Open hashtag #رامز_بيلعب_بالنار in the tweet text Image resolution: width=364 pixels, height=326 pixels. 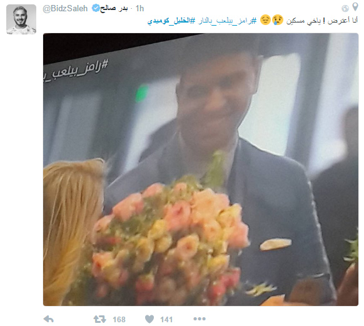(228, 21)
